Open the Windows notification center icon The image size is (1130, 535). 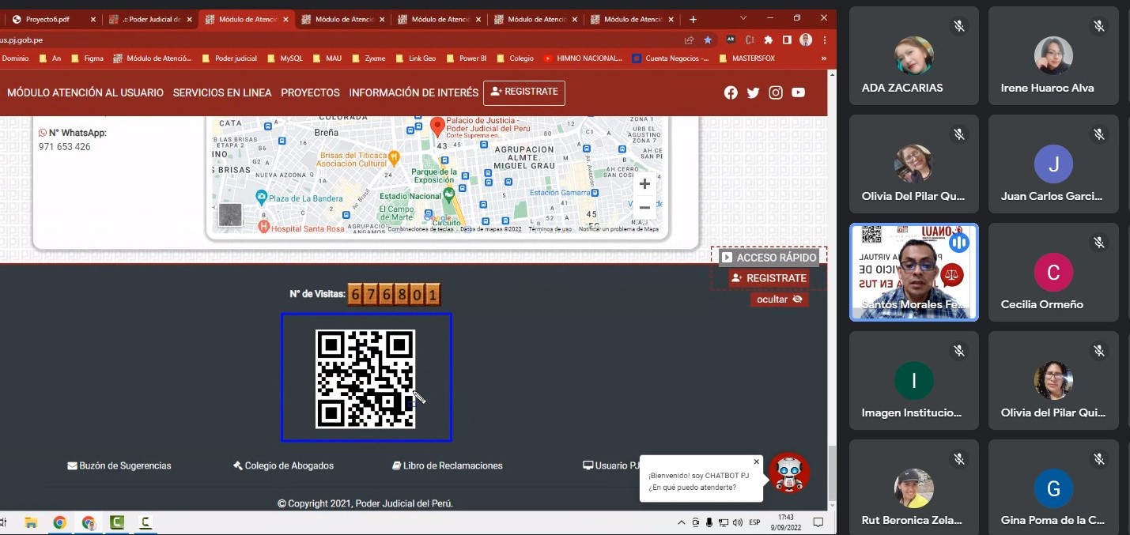[818, 522]
